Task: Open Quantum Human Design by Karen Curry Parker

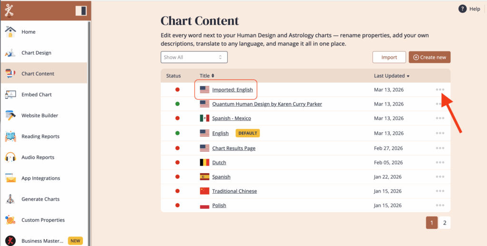Action: [x=267, y=104]
